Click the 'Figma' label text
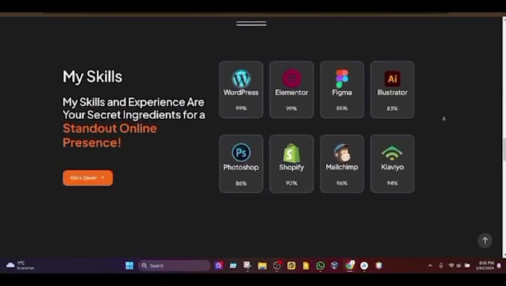The image size is (506, 286). coord(342,93)
